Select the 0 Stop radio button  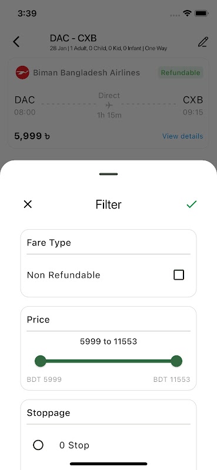pyautogui.click(x=38, y=445)
